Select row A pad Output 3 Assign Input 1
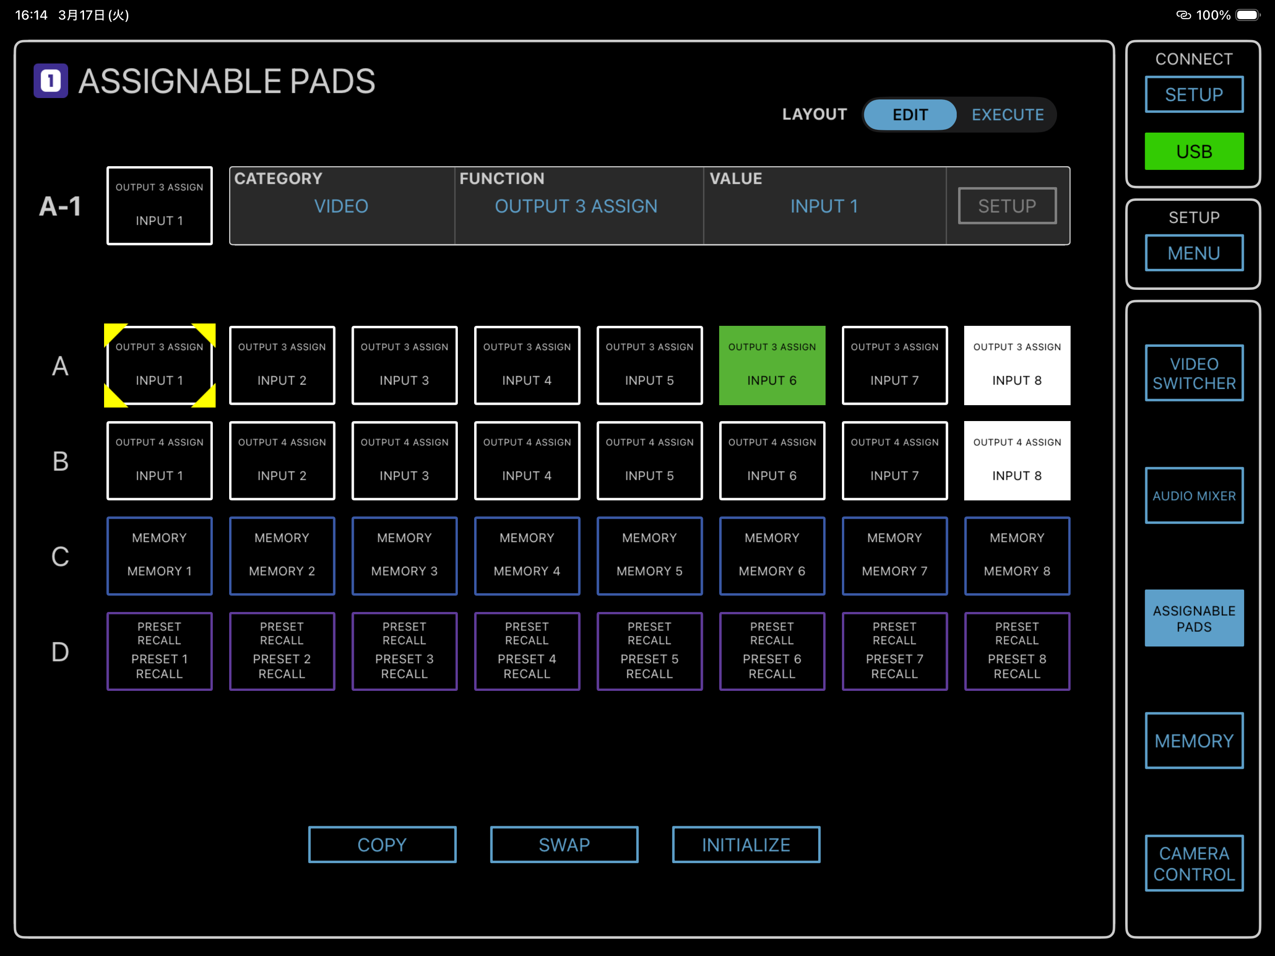1275x956 pixels. click(x=160, y=366)
